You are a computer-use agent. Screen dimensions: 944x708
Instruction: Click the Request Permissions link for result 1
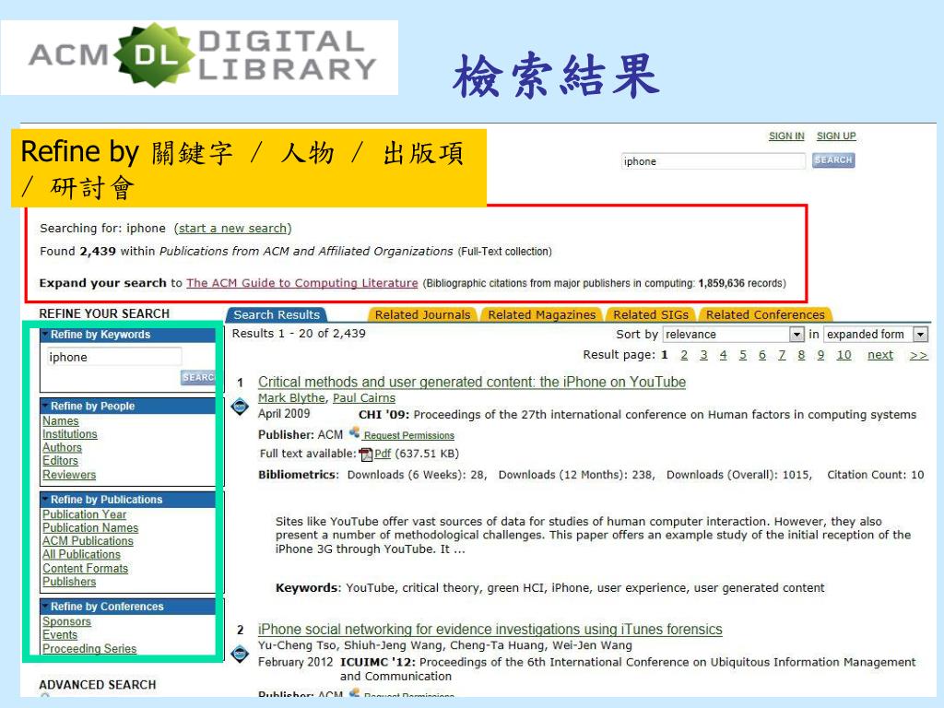tap(408, 435)
